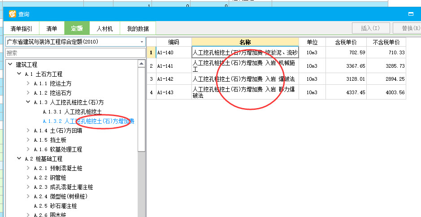
Task: Click the 插入(I) button
Action: pyautogui.click(x=371, y=28)
